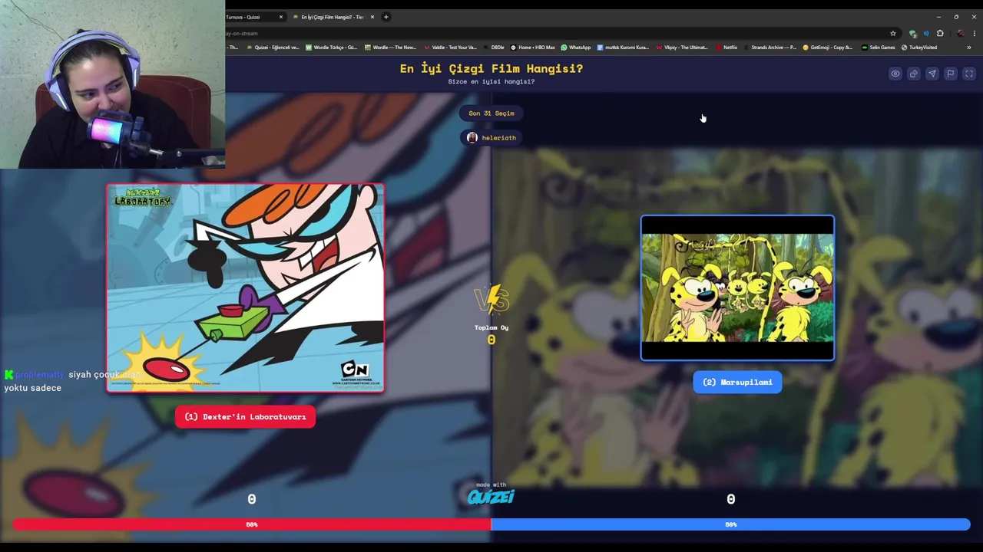This screenshot has width=983, height=552.
Task: Switch to En İyi Çizgi Film Hangisi tab
Action: pyautogui.click(x=332, y=17)
